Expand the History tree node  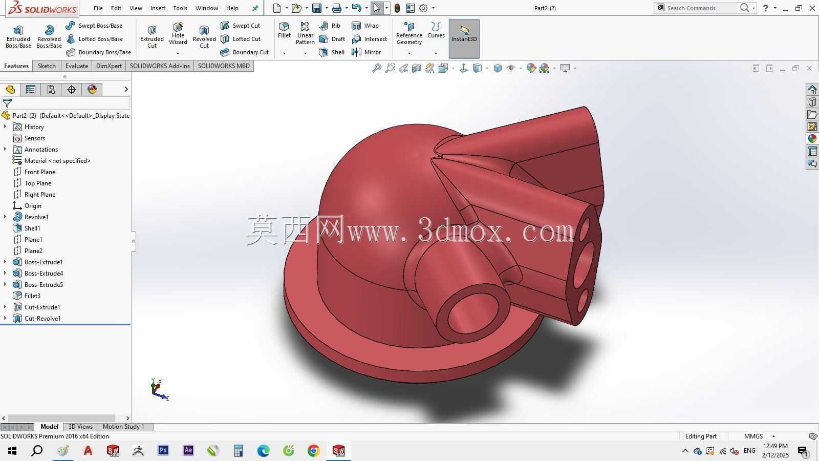[x=5, y=127]
